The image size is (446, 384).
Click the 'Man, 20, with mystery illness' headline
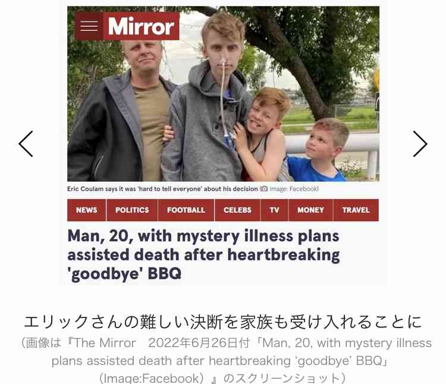point(203,255)
